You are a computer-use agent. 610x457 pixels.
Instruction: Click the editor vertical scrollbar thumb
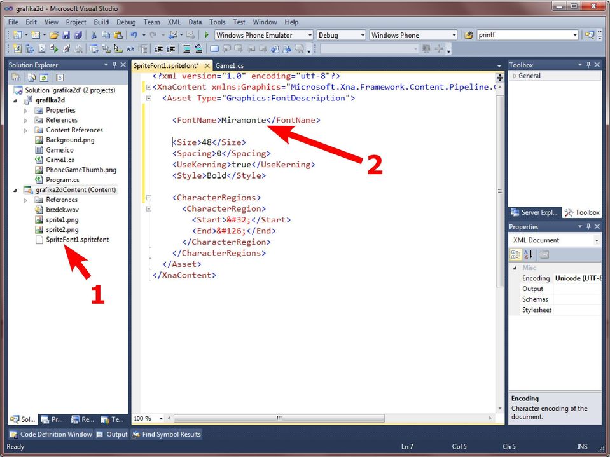(x=499, y=191)
